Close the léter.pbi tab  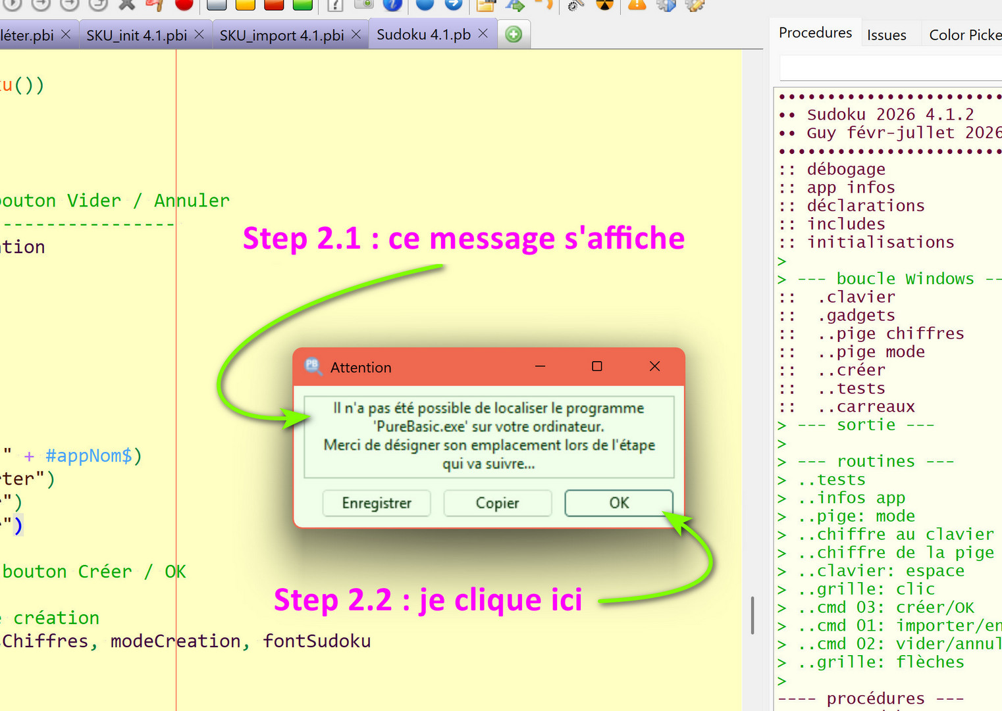66,34
